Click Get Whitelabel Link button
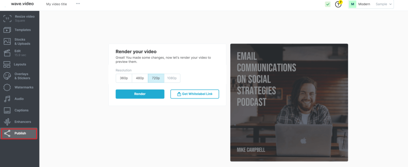 [194, 94]
